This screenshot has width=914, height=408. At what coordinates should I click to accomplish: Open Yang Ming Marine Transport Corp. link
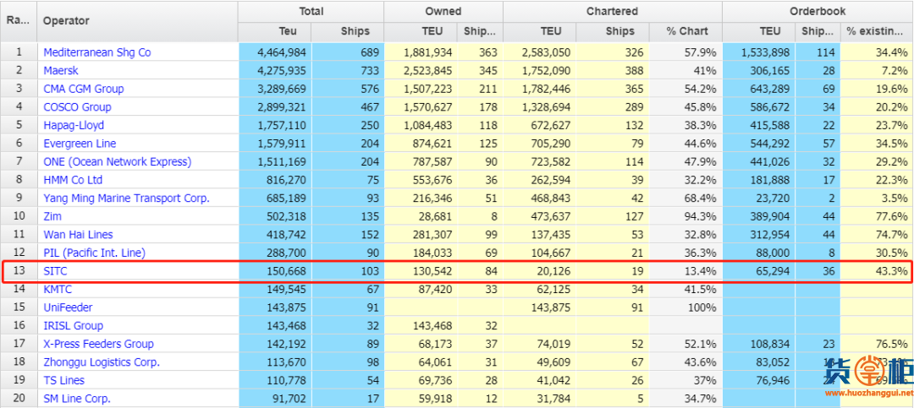126,198
